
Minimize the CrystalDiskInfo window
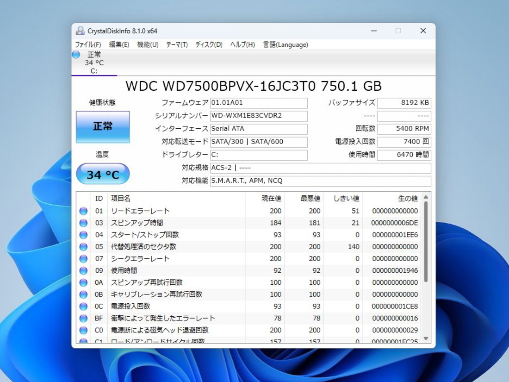(374, 31)
